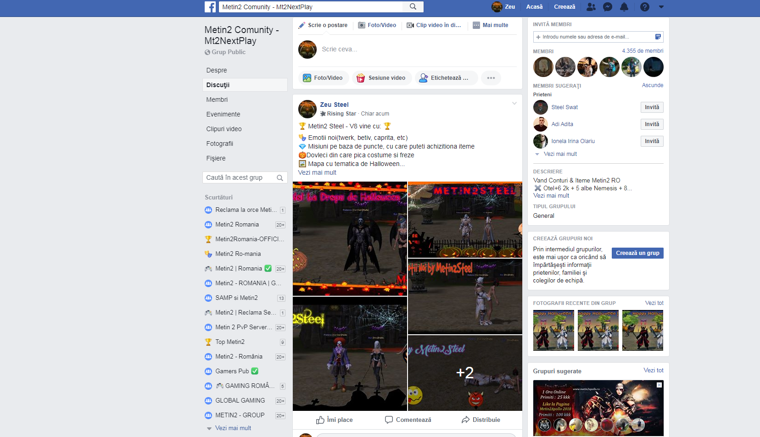
Task: Open friend requests icon in top bar
Action: (591, 7)
